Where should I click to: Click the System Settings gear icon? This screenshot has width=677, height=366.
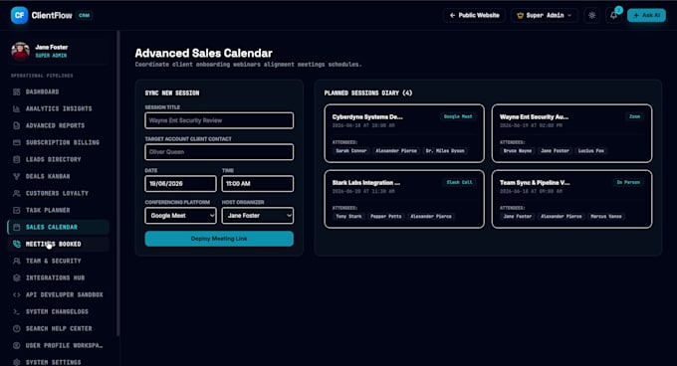pyautogui.click(x=16, y=362)
